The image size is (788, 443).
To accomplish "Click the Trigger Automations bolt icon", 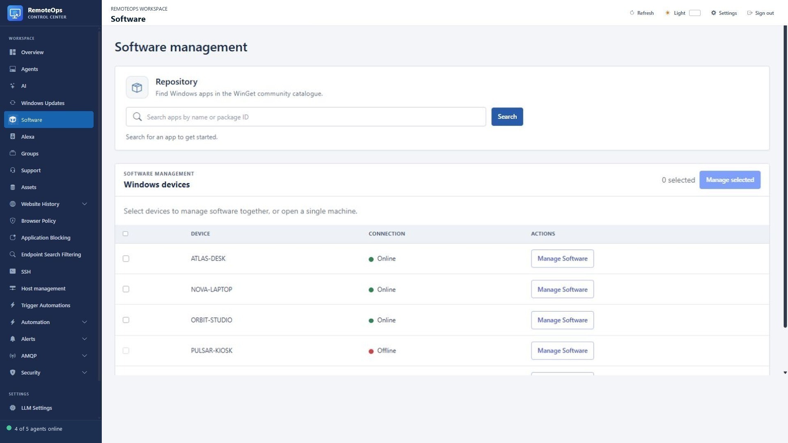I will (13, 305).
